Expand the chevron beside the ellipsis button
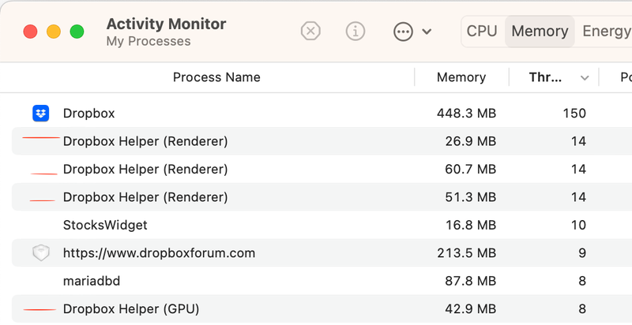 point(427,32)
